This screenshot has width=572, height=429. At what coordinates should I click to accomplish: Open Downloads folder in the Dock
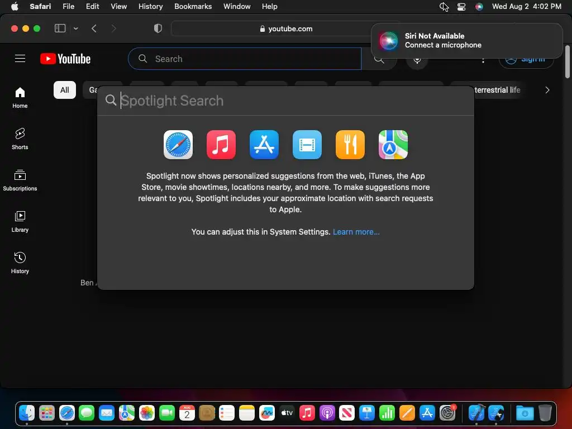point(525,413)
